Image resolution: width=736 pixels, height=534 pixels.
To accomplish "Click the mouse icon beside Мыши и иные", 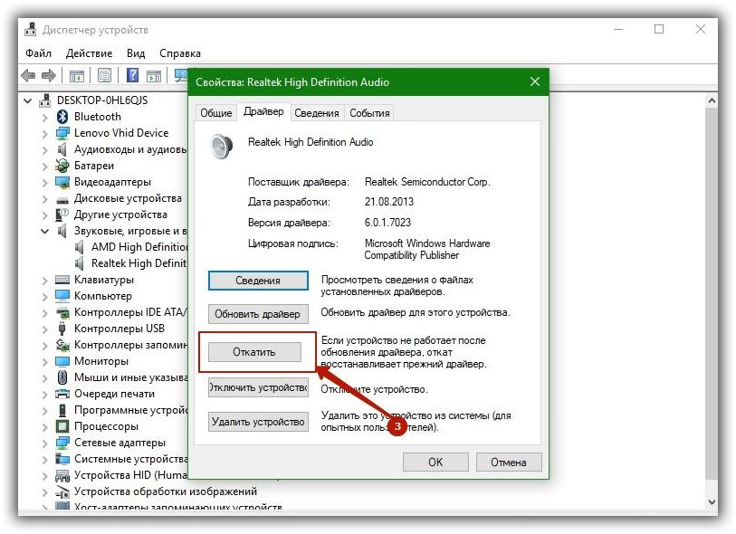I will 62,377.
